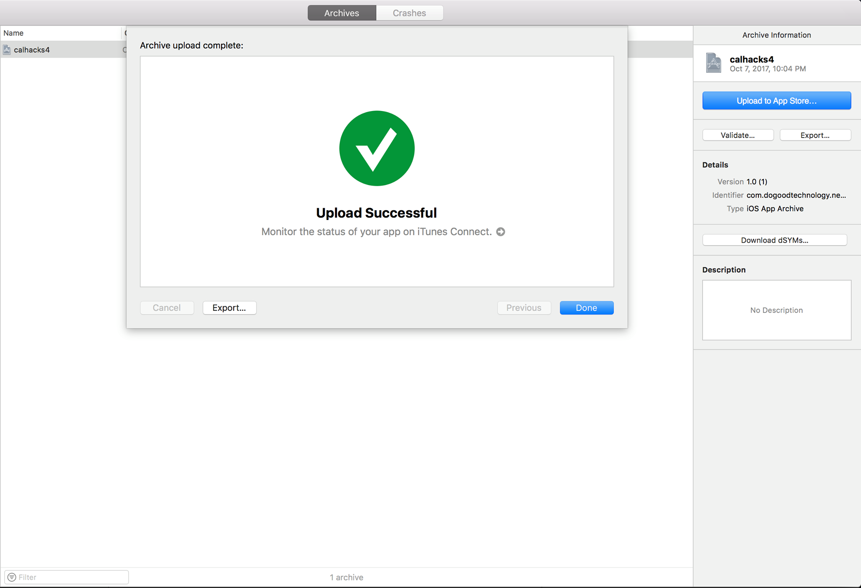The width and height of the screenshot is (861, 588).
Task: Click Export in the Archive Information panel
Action: point(815,135)
